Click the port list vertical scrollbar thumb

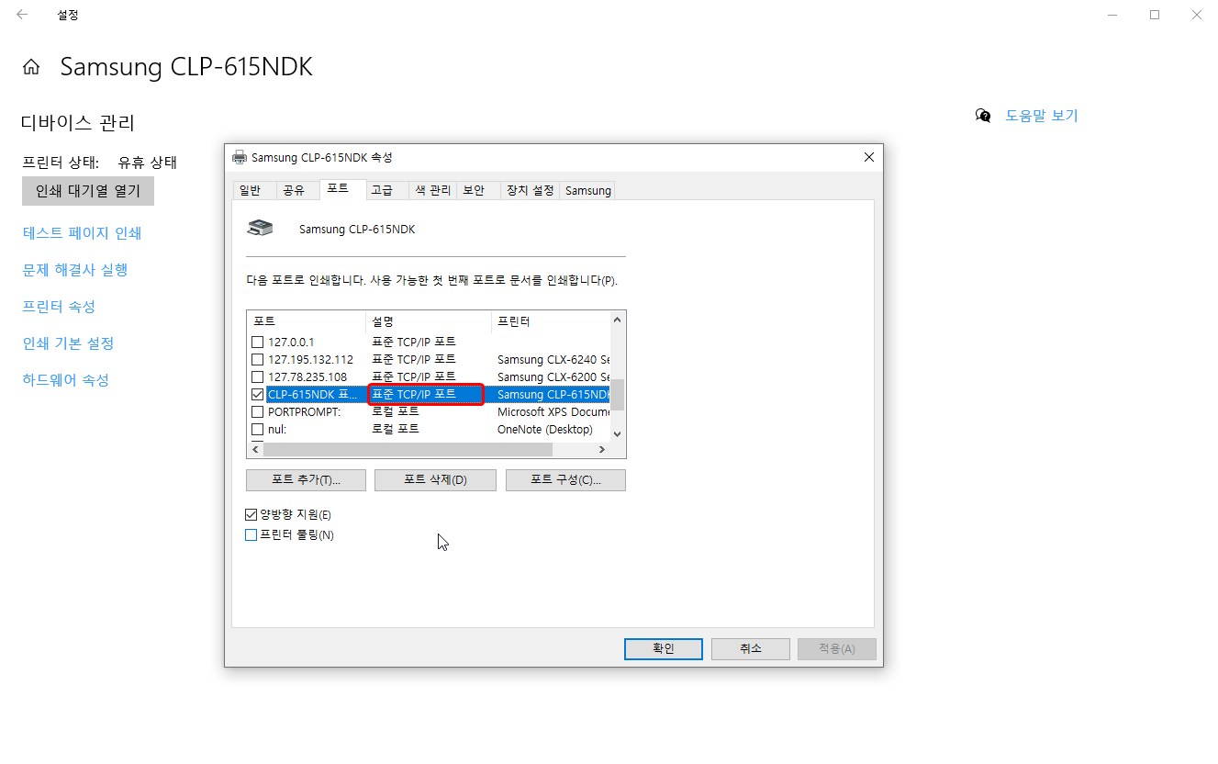click(617, 395)
